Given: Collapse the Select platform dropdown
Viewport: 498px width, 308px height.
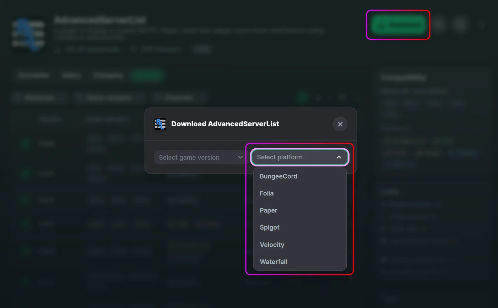Looking at the screenshot, I should (x=300, y=157).
